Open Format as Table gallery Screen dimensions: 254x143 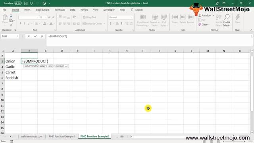(154, 20)
